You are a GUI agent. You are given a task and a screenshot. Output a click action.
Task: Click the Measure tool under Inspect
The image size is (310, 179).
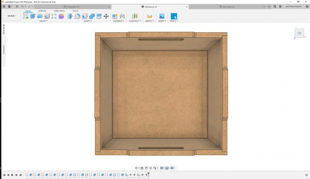149,16
